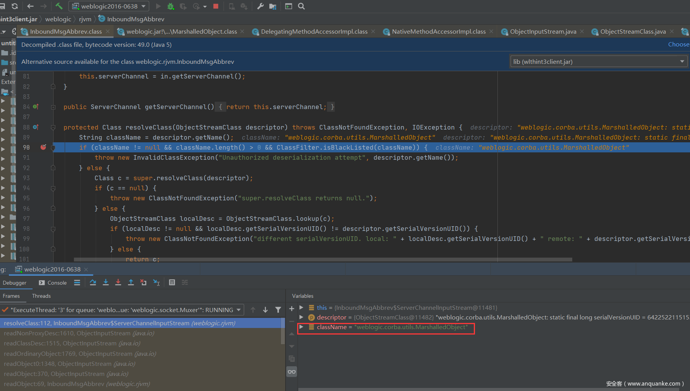Switch to the Threads tab
Image resolution: width=690 pixels, height=391 pixels.
(x=41, y=296)
